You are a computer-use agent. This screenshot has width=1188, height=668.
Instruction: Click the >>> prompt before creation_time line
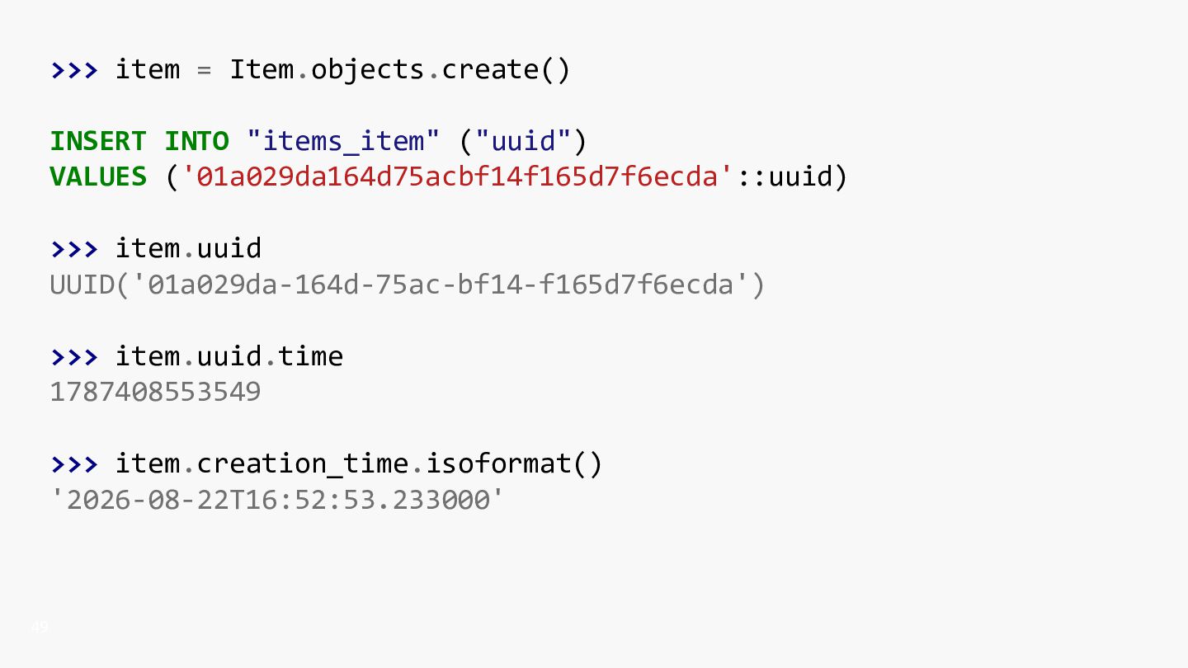click(x=74, y=464)
